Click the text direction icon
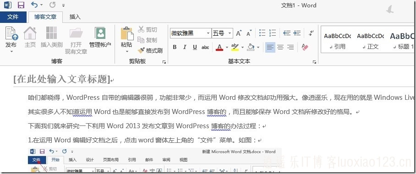Screen dimensions: 416x174 click(311, 33)
